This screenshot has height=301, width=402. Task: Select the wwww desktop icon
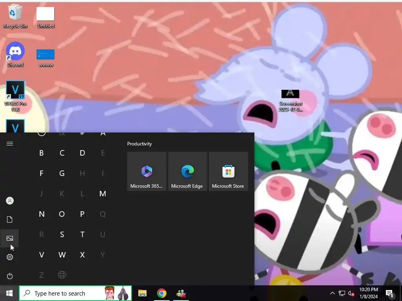tap(46, 58)
